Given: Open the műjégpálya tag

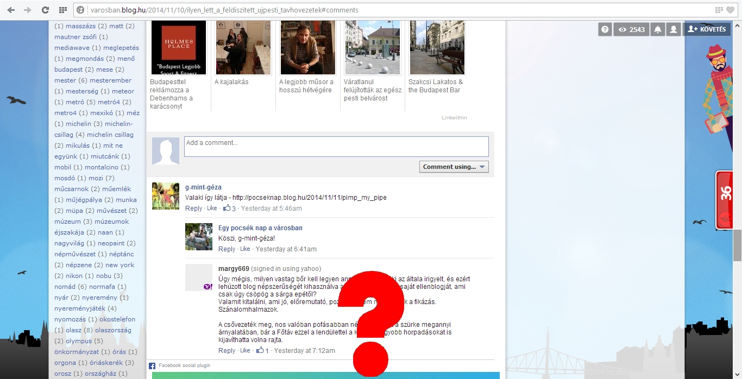Looking at the screenshot, I should (x=84, y=200).
